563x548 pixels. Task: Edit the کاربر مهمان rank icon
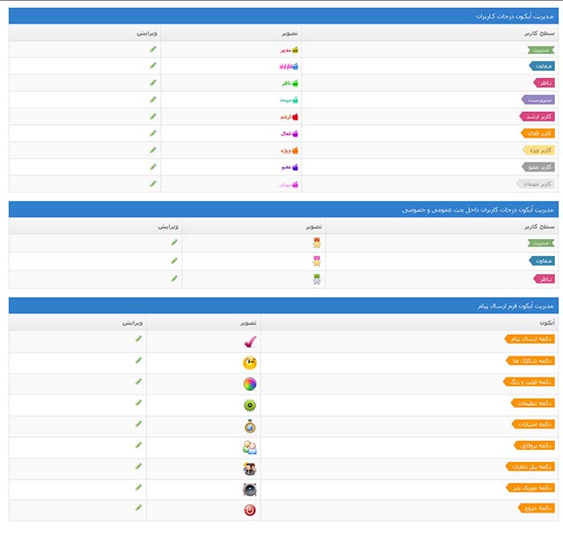tap(153, 183)
